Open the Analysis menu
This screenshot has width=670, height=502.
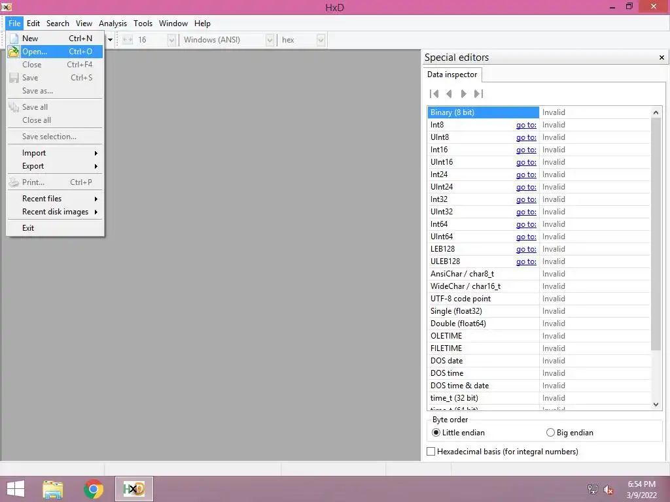tap(113, 24)
